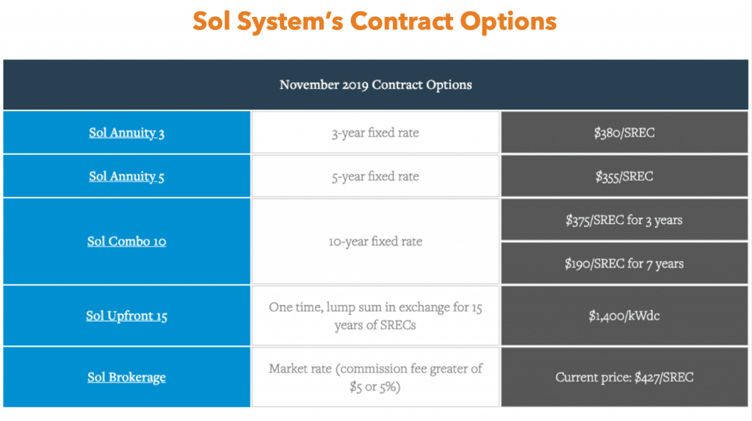The height and width of the screenshot is (421, 752).
Task: Click the $375/SREC for 3 years cell
Action: coord(624,220)
